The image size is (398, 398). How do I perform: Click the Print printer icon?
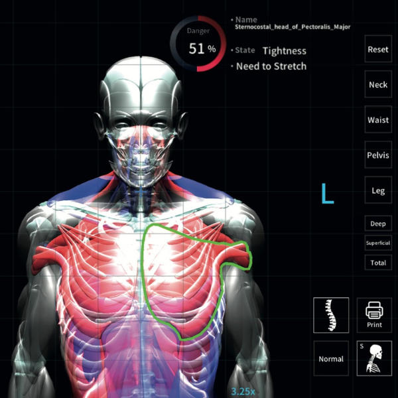click(374, 315)
